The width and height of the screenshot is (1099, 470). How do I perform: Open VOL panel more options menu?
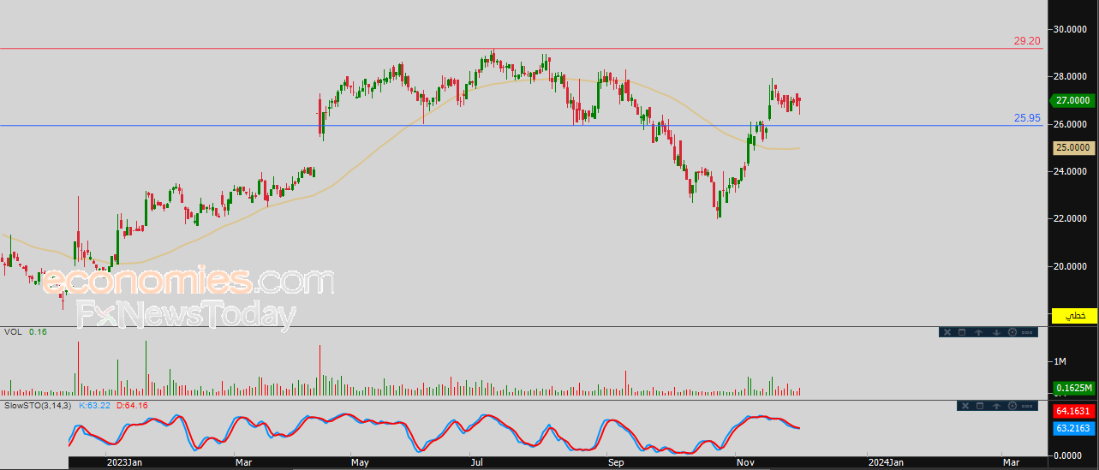(1027, 332)
